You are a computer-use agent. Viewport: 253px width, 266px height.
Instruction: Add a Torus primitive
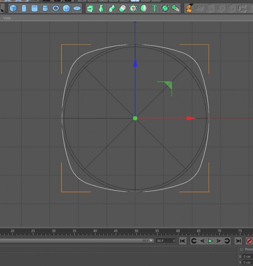click(56, 8)
